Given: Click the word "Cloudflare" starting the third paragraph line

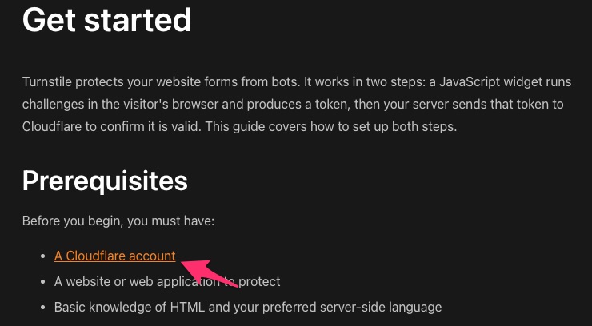Looking at the screenshot, I should 52,127.
